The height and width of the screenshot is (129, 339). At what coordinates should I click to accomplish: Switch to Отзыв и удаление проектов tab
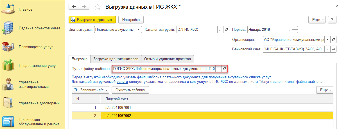coord(168,59)
